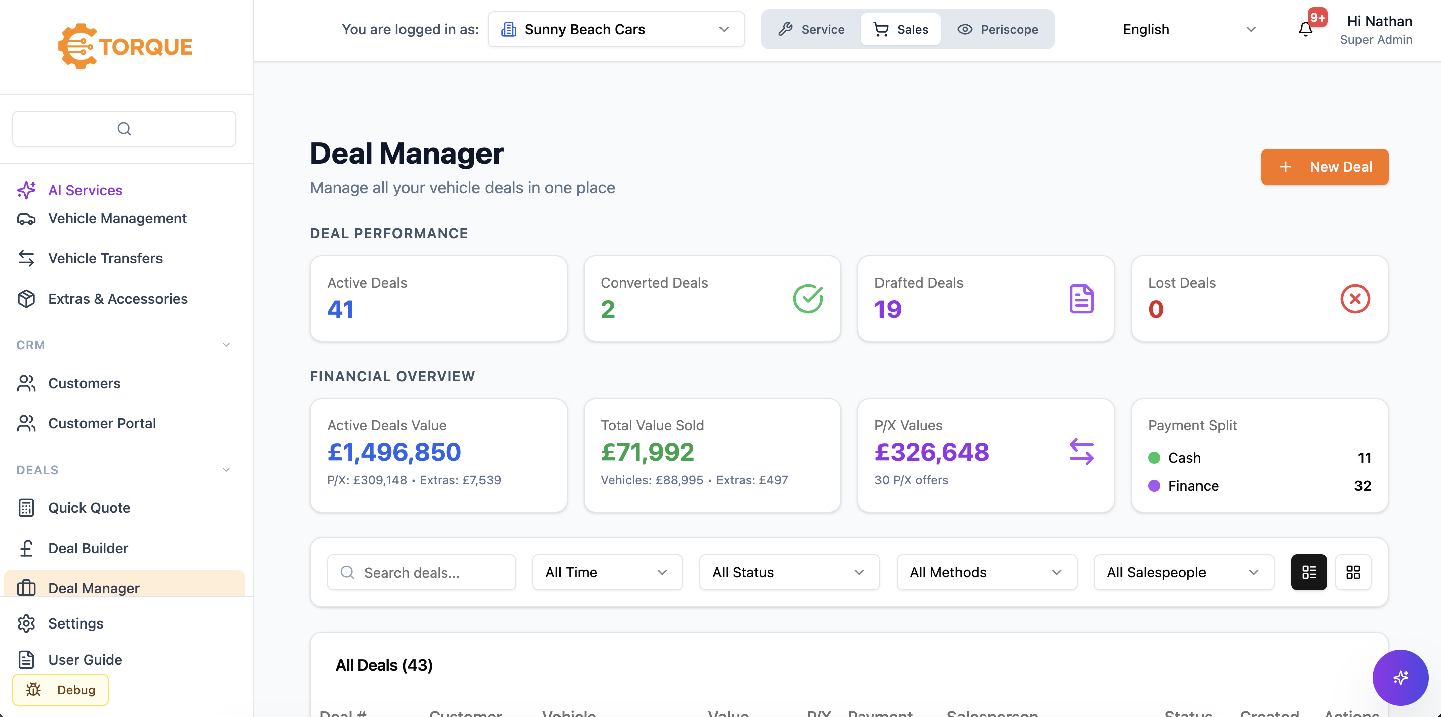Viewport: 1441px width, 717px height.
Task: Open notifications bell icon
Action: (1305, 29)
